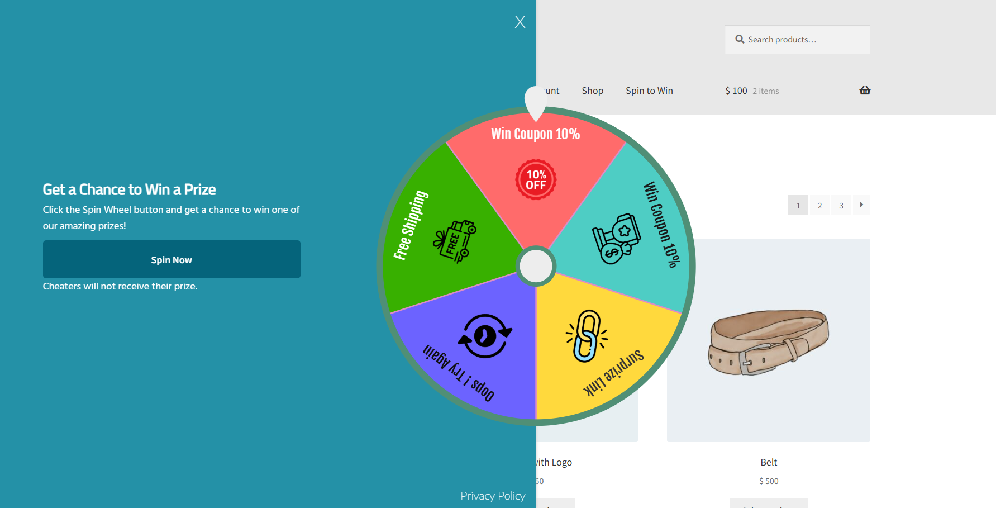Open the shopping basket icon
Screen dimensions: 996x508
click(865, 91)
